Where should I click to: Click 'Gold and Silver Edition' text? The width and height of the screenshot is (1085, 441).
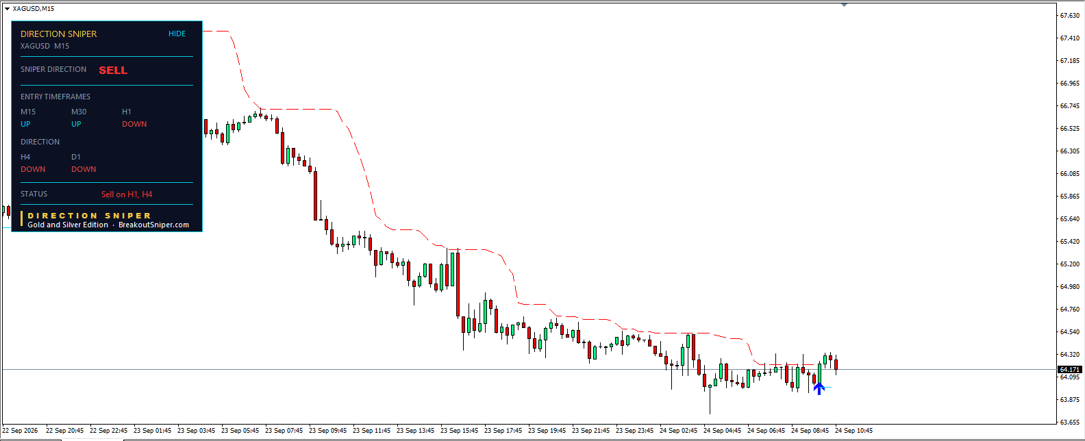point(68,225)
